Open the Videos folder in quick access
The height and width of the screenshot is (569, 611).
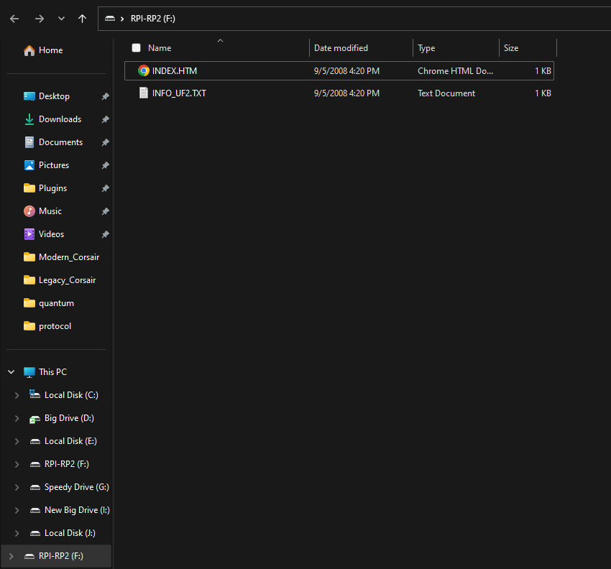point(51,234)
